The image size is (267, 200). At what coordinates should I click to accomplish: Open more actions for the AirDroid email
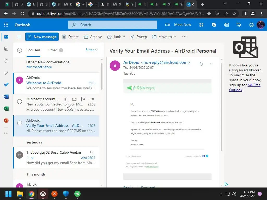[x=211, y=64]
